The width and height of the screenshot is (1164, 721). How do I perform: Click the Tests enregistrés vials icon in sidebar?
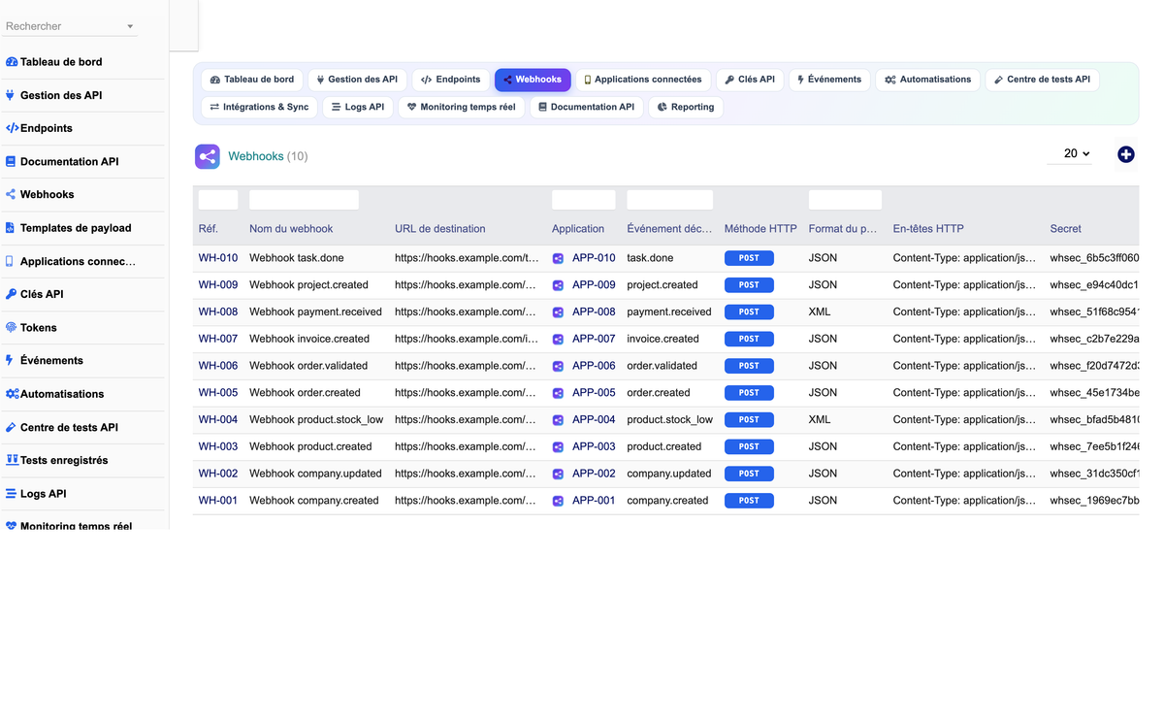[x=13, y=460]
